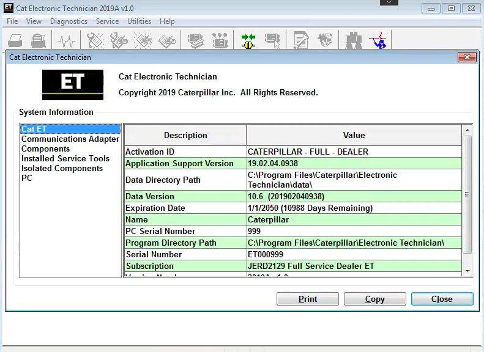Click the green arrows Connect/Disconnect icon
The image size is (484, 352).
(x=248, y=41)
